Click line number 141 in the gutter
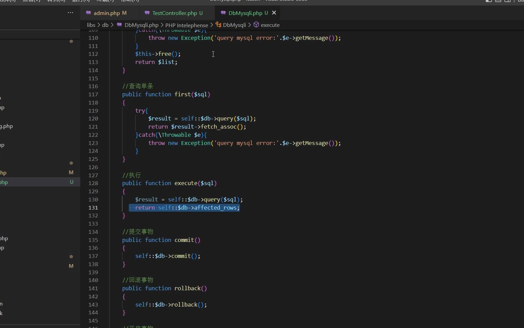This screenshot has height=328, width=524. point(93,288)
